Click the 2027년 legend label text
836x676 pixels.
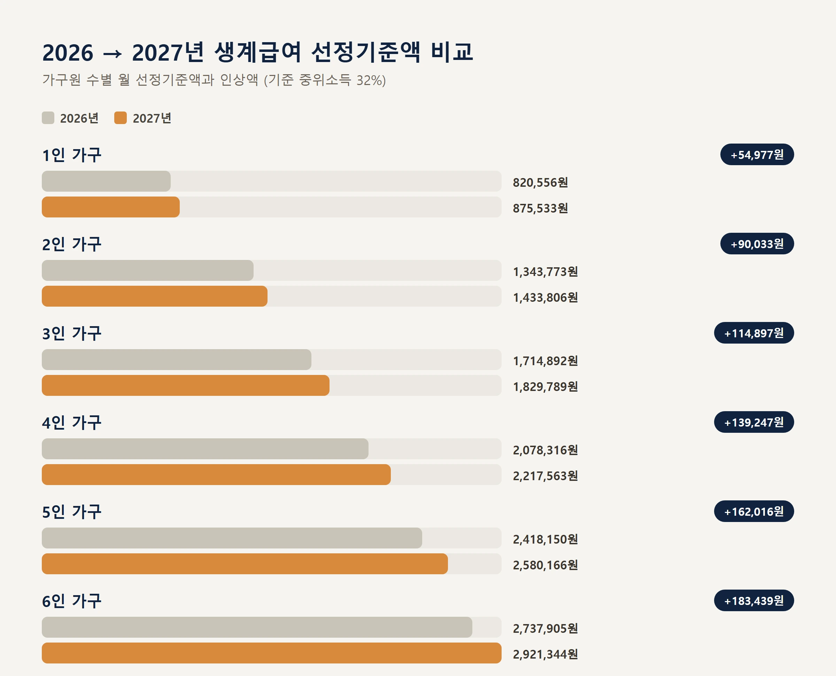(152, 118)
